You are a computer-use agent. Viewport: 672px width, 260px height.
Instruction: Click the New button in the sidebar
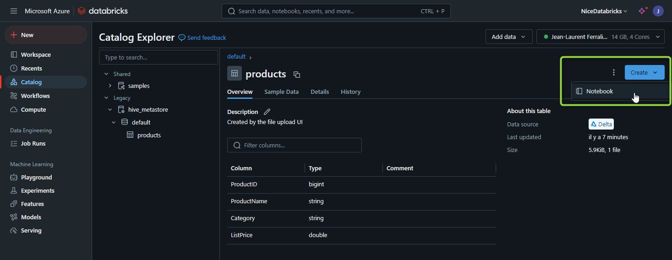(x=46, y=35)
